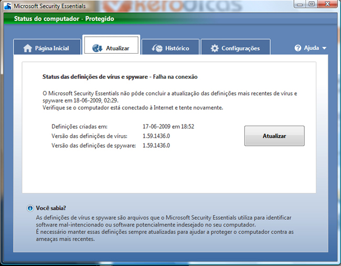Click the Microsoft Security Essentials title icon
The width and height of the screenshot is (341, 266).
[x=8, y=6]
